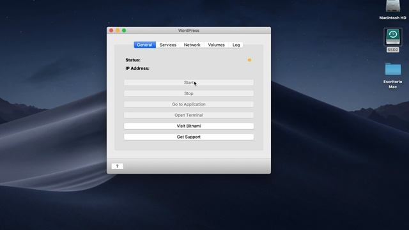Click the Open Terminal button
The height and width of the screenshot is (230, 409).
189,115
